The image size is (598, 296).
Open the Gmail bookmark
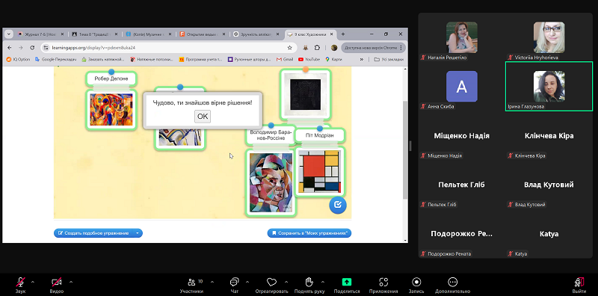[x=285, y=59]
